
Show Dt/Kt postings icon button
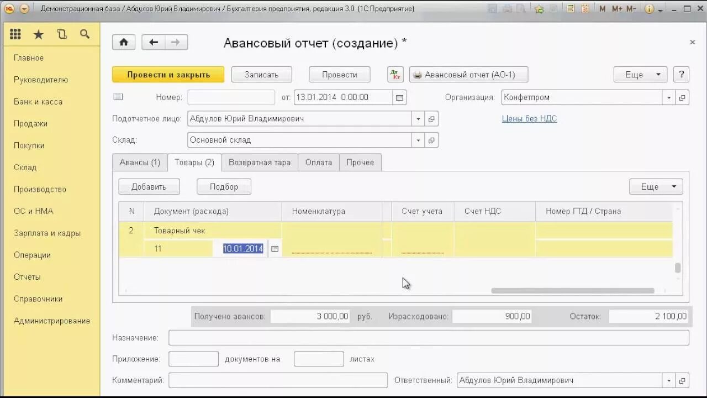[x=395, y=75]
